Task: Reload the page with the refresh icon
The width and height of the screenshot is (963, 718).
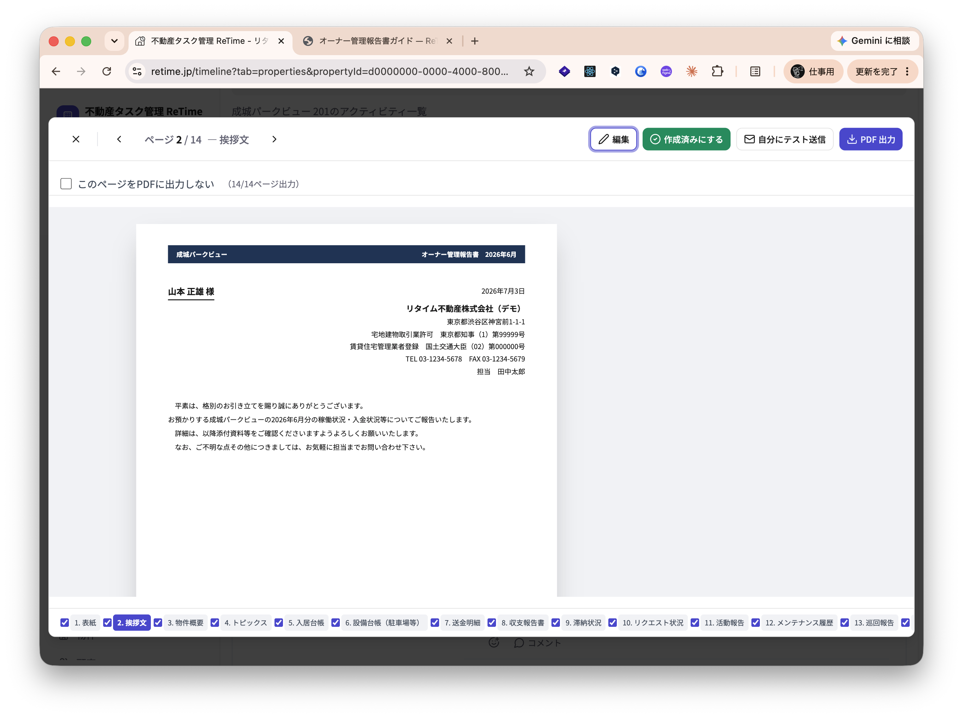Action: pyautogui.click(x=106, y=71)
